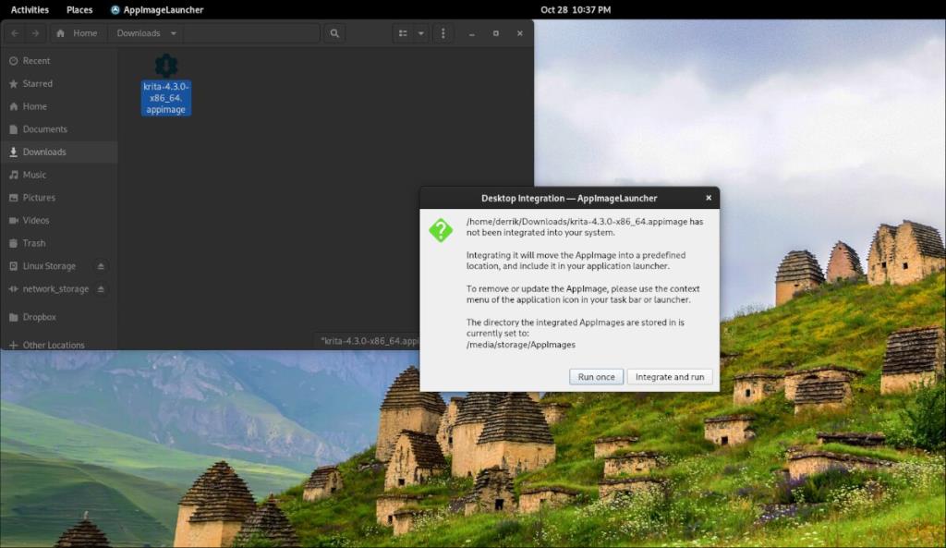Click the AppImageLauncher icon in the top bar
The width and height of the screenshot is (946, 548).
115,10
